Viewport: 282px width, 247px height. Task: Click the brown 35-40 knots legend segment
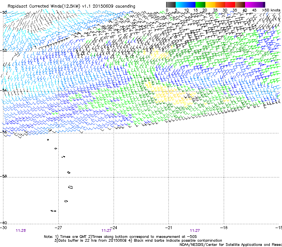(x=240, y=5)
